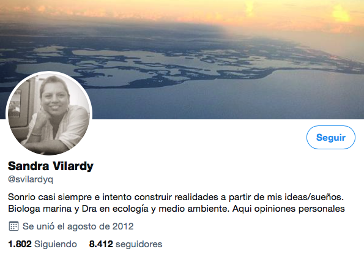
Task: Click the bio line starting 'Biologa marina'
Action: coord(176,209)
